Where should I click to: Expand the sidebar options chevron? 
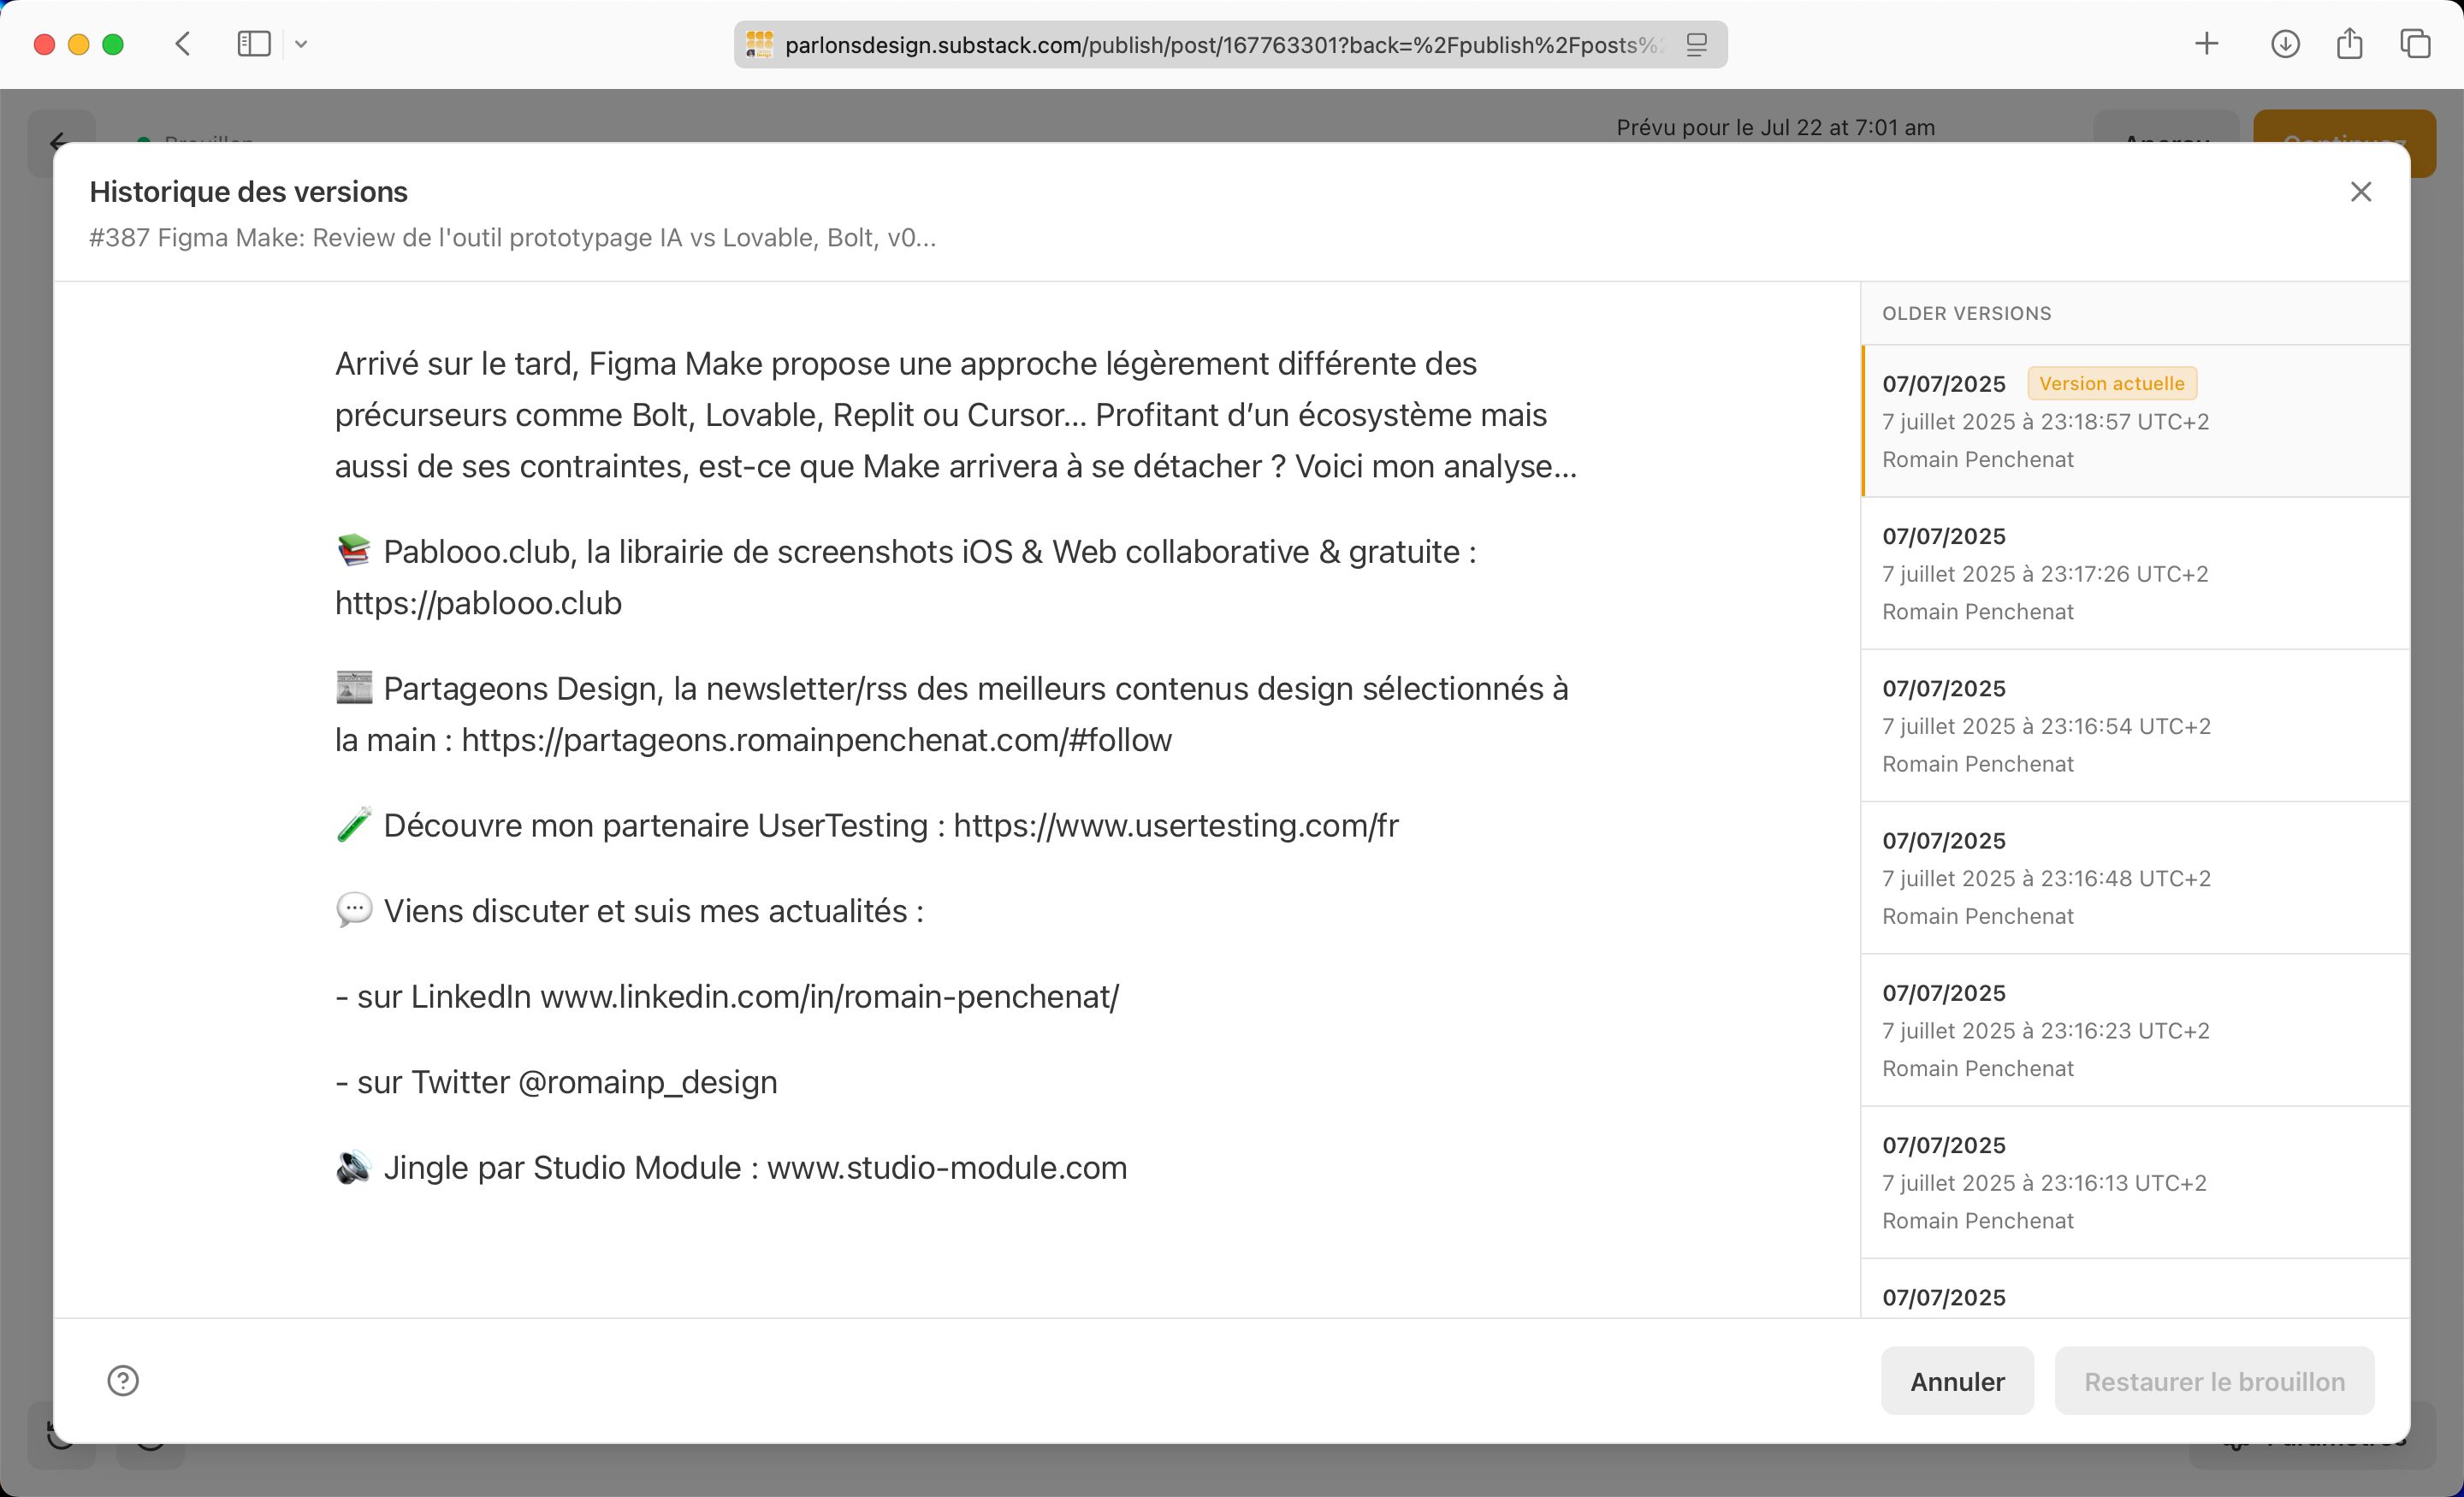point(301,44)
